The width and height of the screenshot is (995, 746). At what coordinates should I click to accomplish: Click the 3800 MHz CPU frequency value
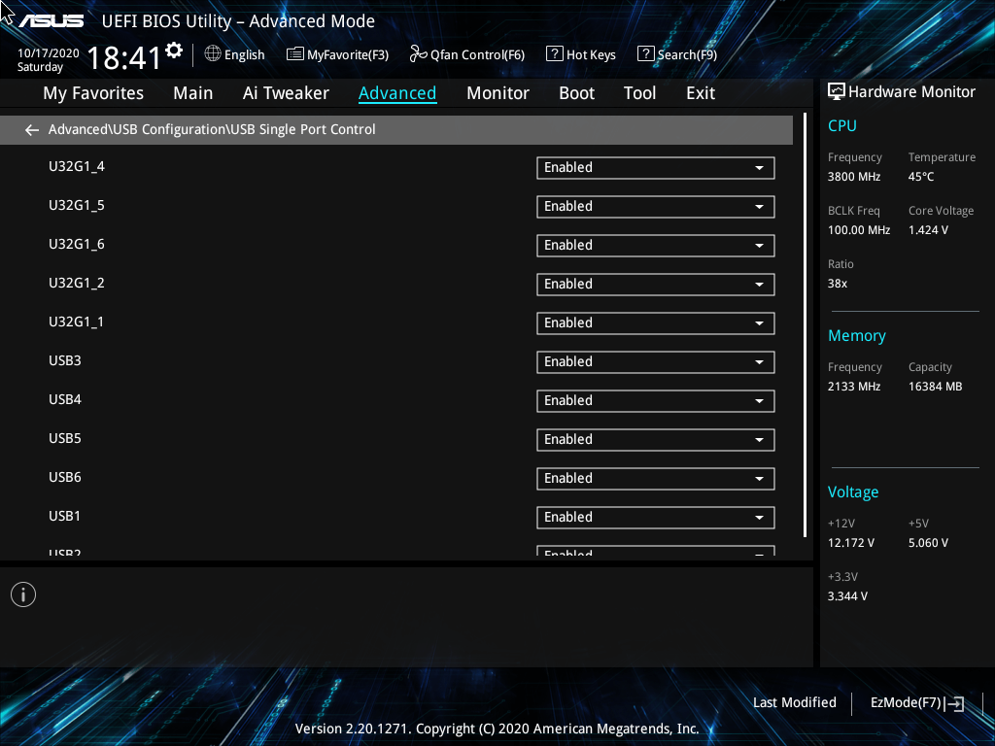(x=853, y=177)
